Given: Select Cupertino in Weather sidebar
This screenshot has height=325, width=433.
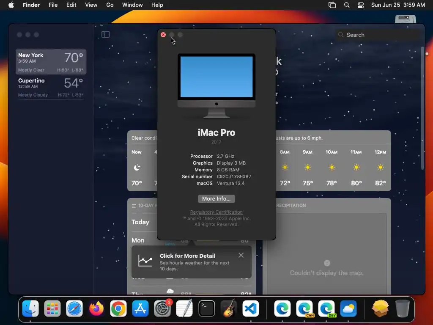Looking at the screenshot, I should pyautogui.click(x=51, y=87).
